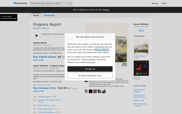Open Streaming and Download help link
Viewport: 182px width, 114px height.
[x=139, y=96]
